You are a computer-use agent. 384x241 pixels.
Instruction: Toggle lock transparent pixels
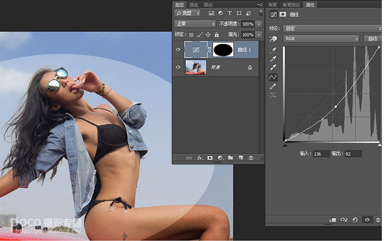[x=191, y=35]
